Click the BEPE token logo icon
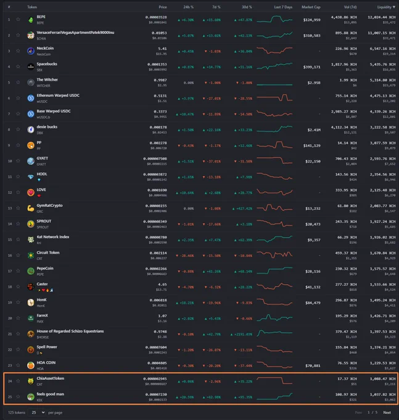This screenshot has height=420, width=399. (31, 20)
